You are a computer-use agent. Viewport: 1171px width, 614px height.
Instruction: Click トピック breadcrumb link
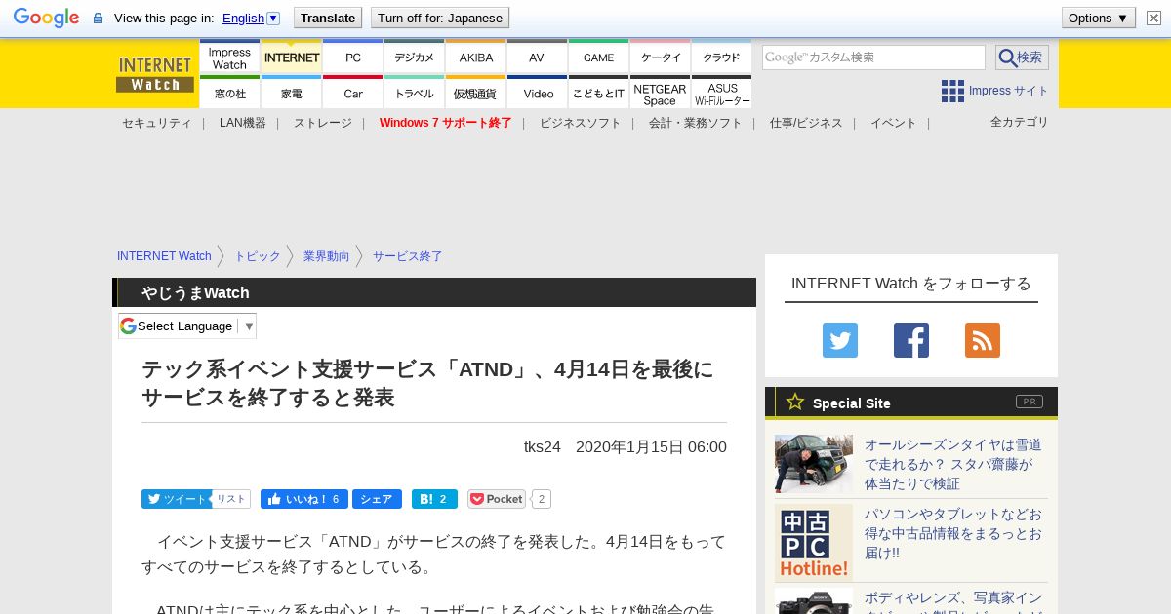(258, 256)
